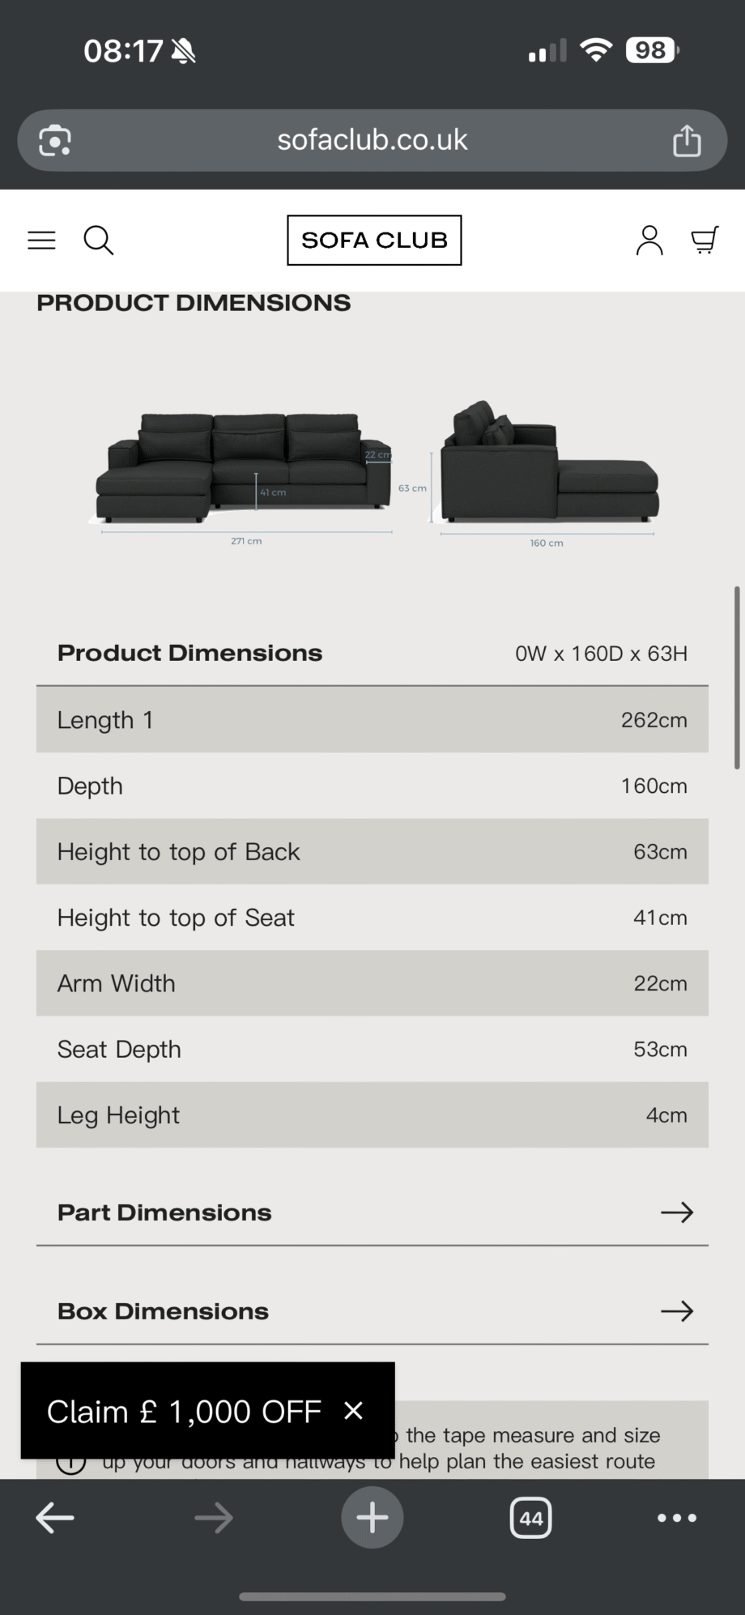Open the hamburger navigation menu
Viewport: 745px width, 1615px height.
(41, 240)
